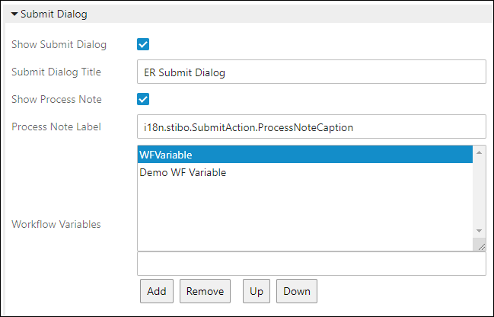Click the Show Submit Dialog label
The width and height of the screenshot is (494, 317).
(59, 44)
